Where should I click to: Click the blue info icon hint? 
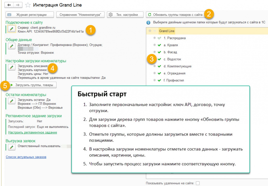[148, 22]
